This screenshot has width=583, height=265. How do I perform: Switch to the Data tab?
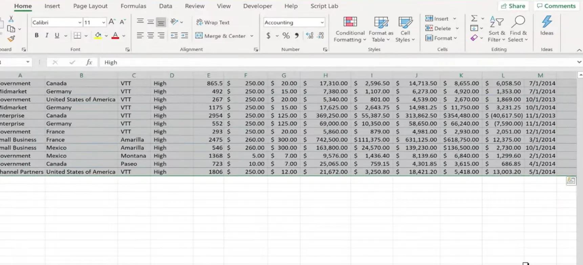166,6
